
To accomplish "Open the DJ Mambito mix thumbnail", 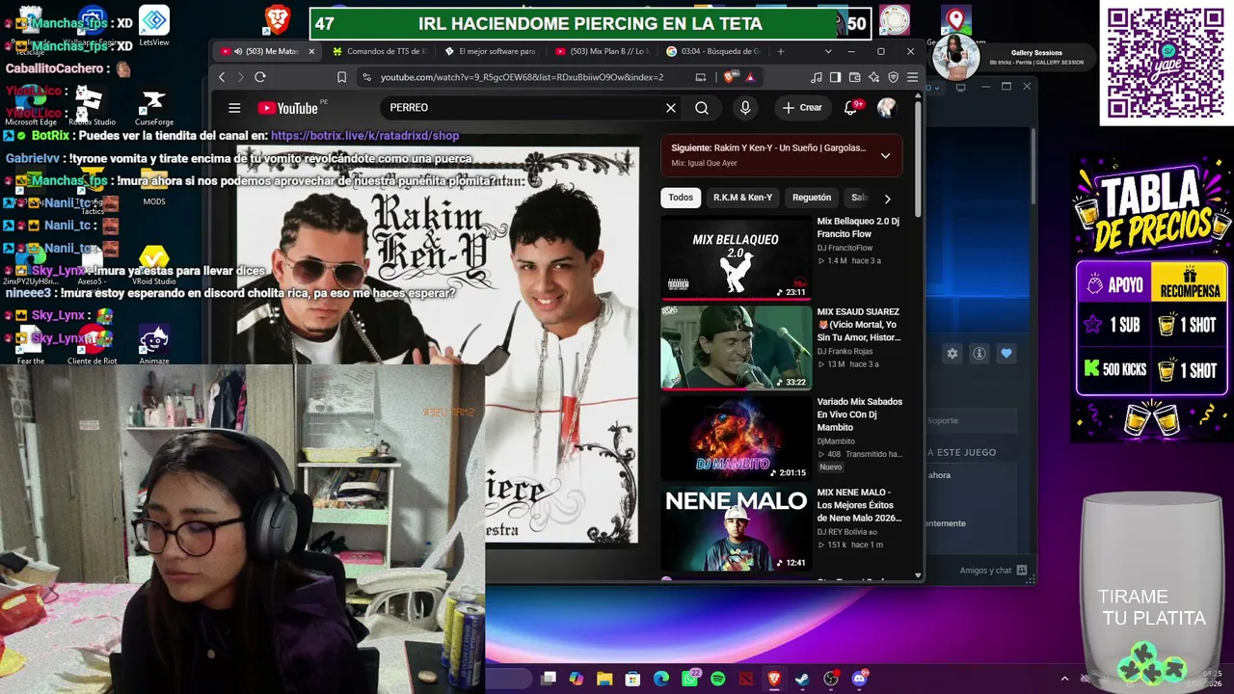I will coord(736,439).
